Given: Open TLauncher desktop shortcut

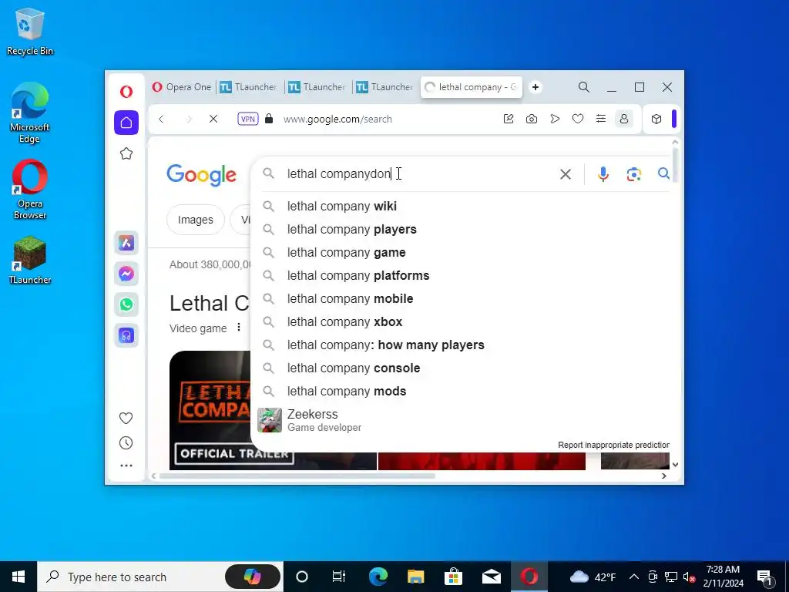Looking at the screenshot, I should pos(30,261).
